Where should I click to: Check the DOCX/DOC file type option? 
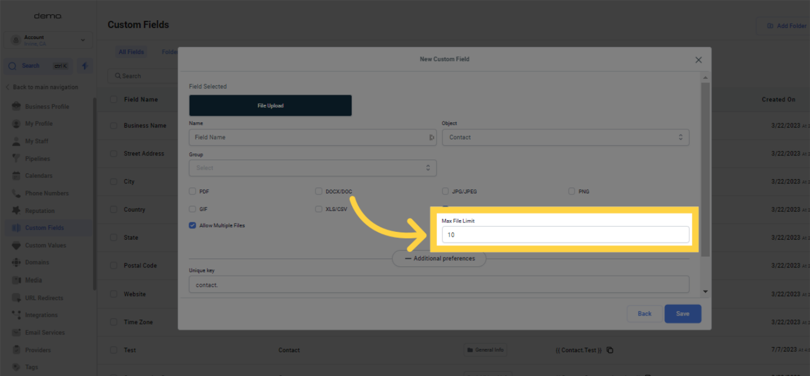point(319,192)
